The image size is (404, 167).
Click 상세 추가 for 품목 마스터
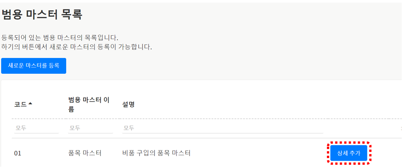click(x=348, y=153)
